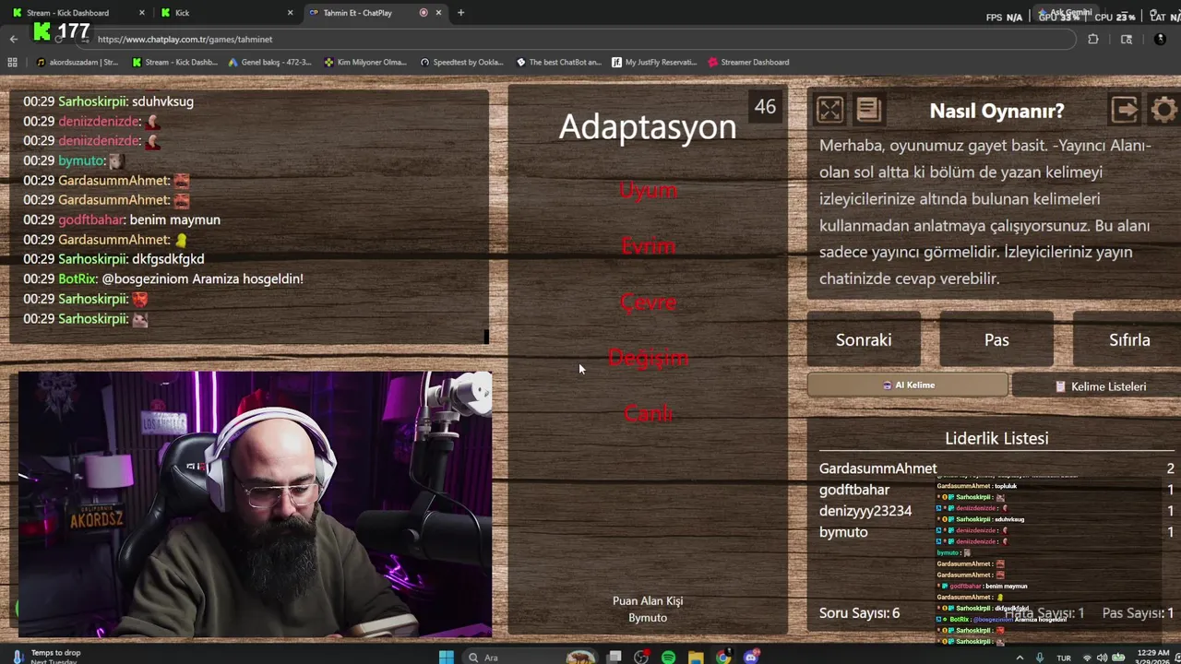1181x664 pixels.
Task: Click the forbidden word Çevre
Action: coord(648,302)
